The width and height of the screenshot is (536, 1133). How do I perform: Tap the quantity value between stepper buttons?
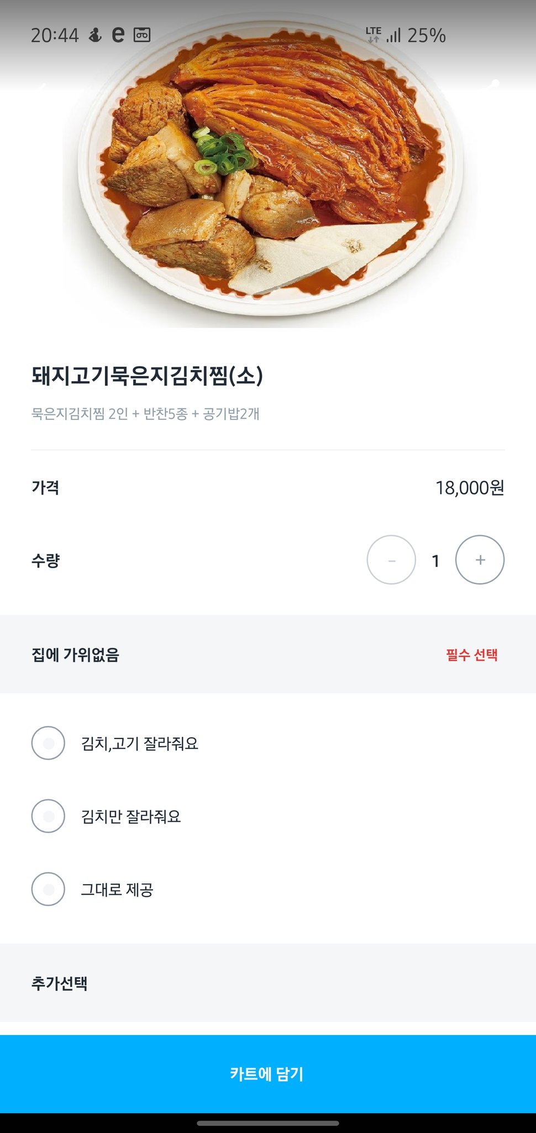click(435, 561)
